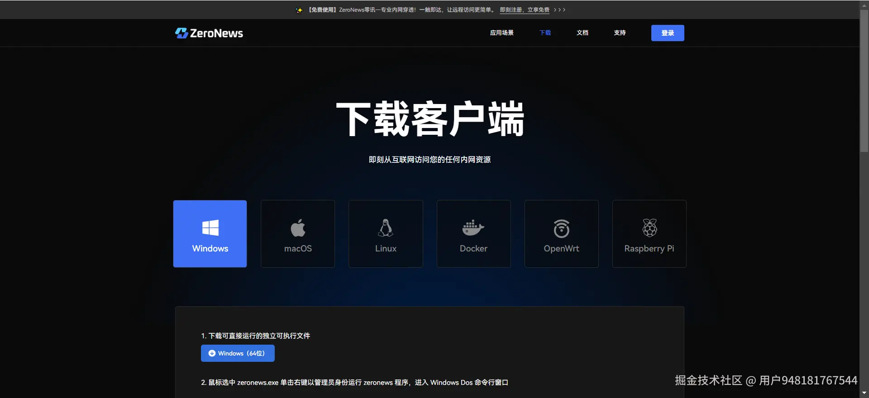
Task: Click the 登录 button
Action: (x=668, y=33)
